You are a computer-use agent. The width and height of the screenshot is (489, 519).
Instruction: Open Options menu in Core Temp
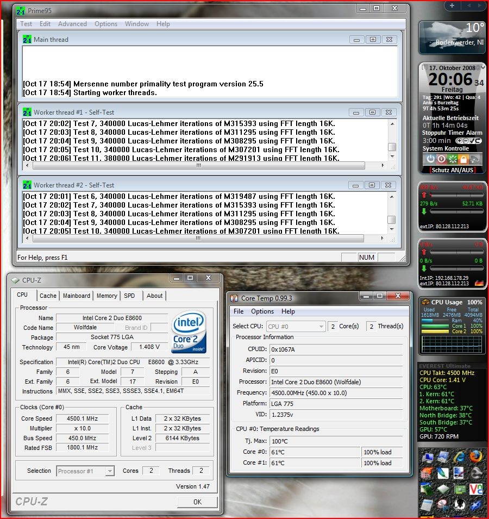(x=262, y=311)
